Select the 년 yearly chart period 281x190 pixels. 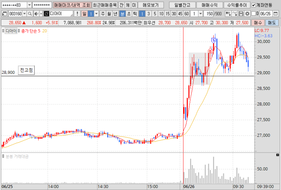coord(116,14)
